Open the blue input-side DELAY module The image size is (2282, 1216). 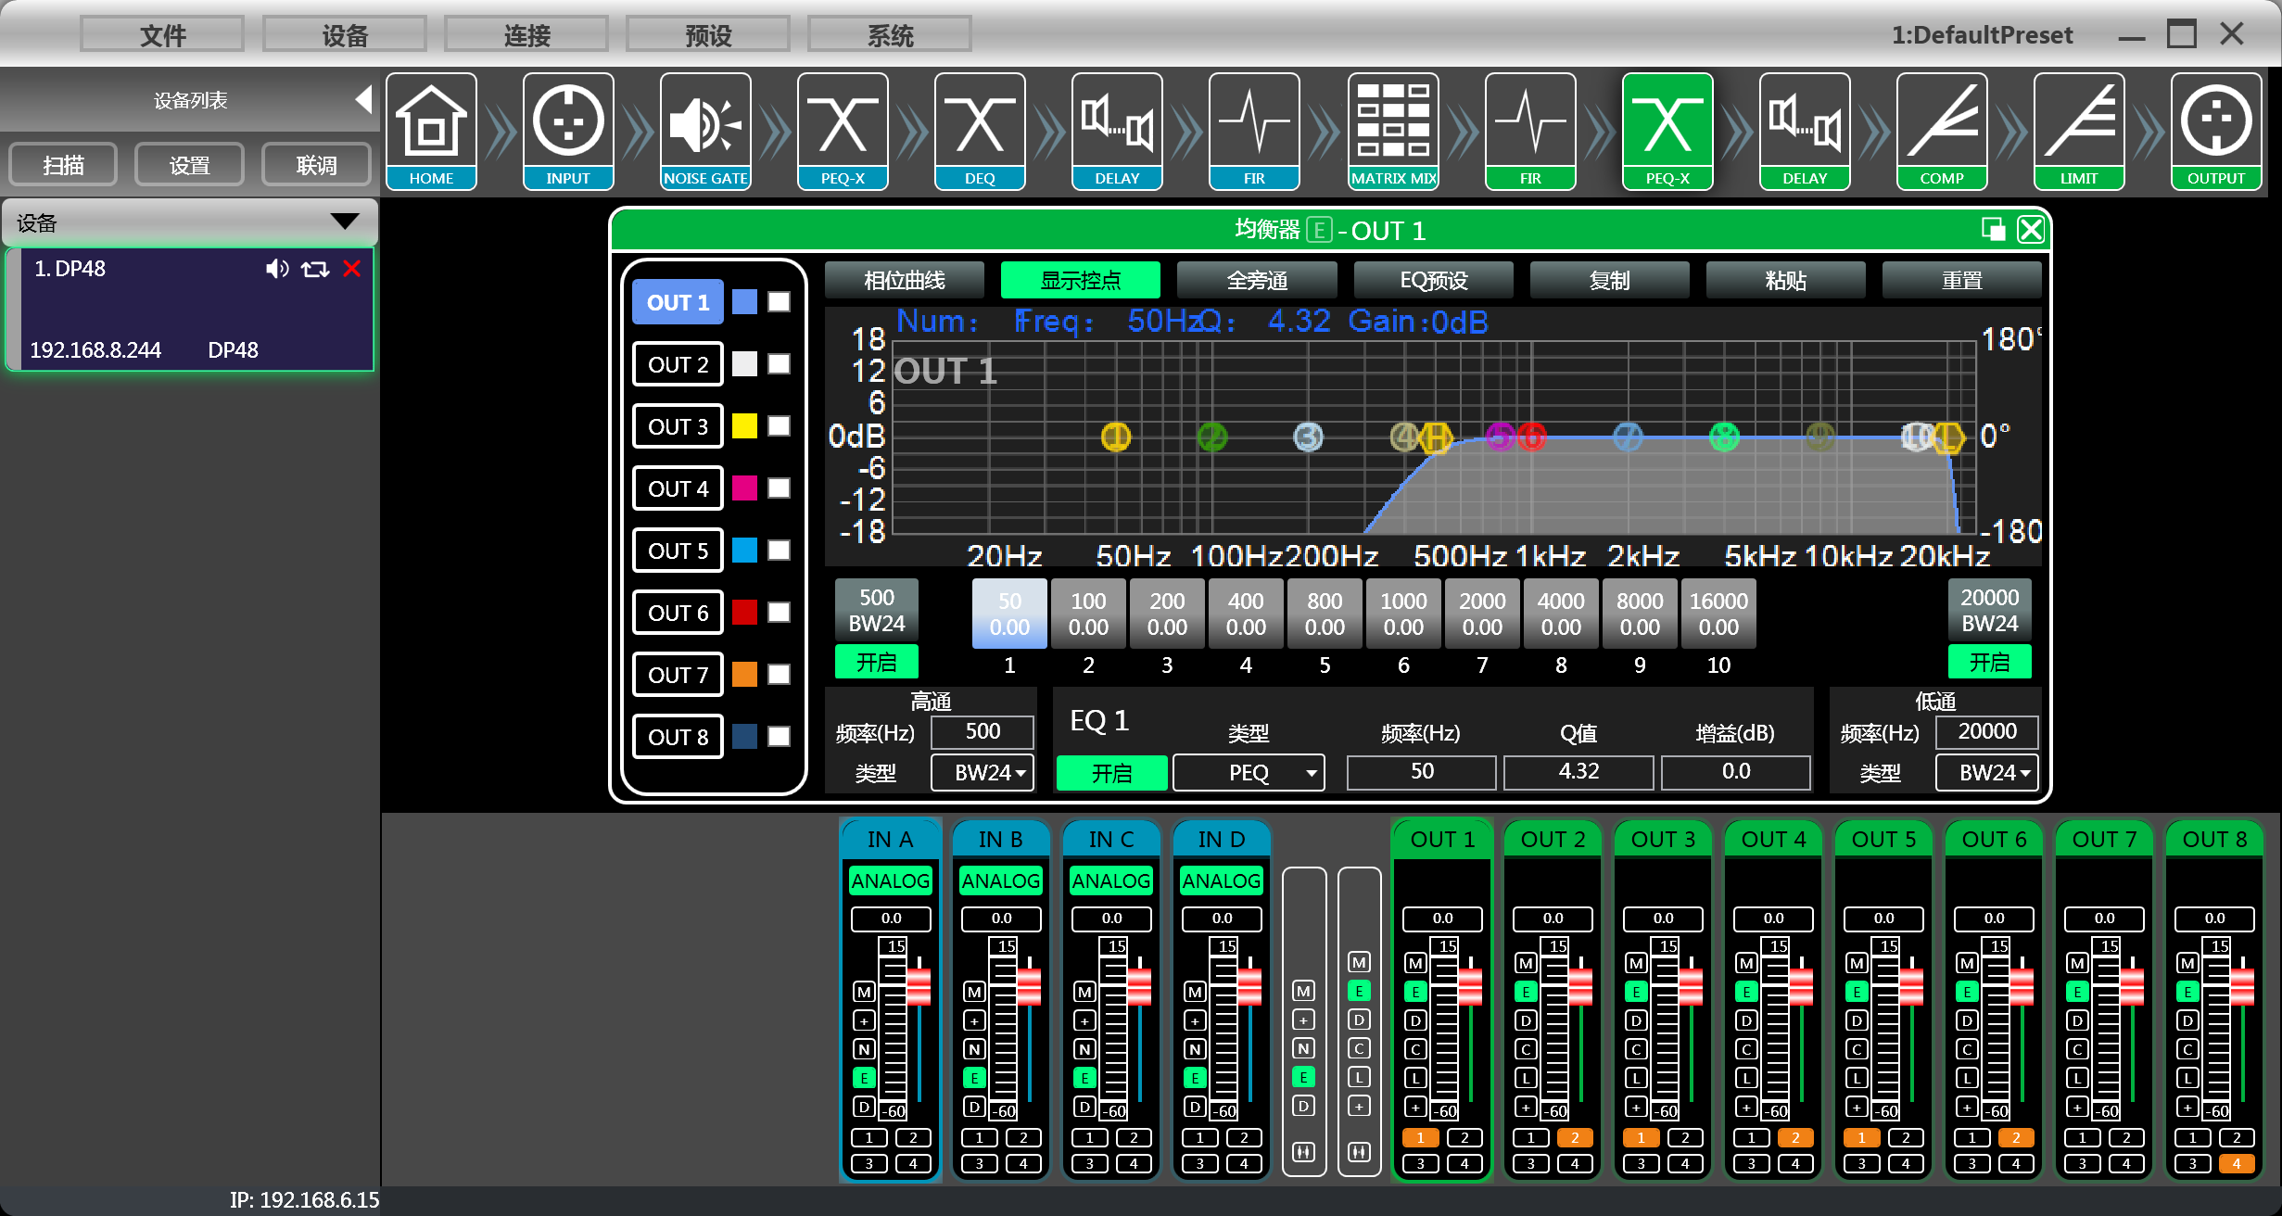tap(1117, 132)
